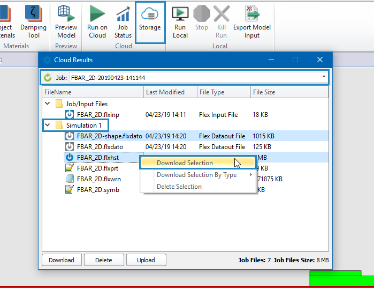
Task: Refresh the job list with green arrow
Action: [48, 77]
